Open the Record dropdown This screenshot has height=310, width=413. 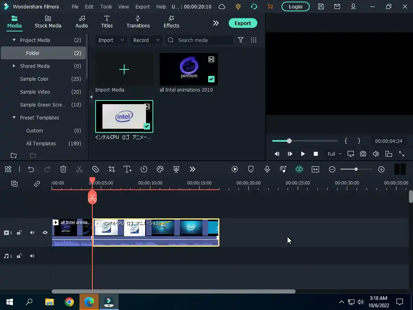146,40
